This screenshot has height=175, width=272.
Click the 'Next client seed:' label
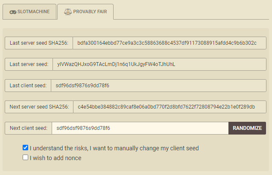(28, 128)
